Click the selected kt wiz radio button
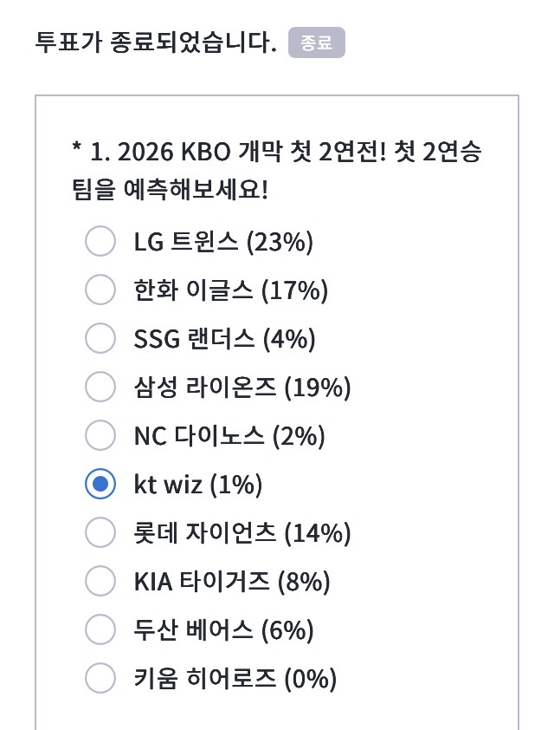The width and height of the screenshot is (554, 730). point(100,485)
